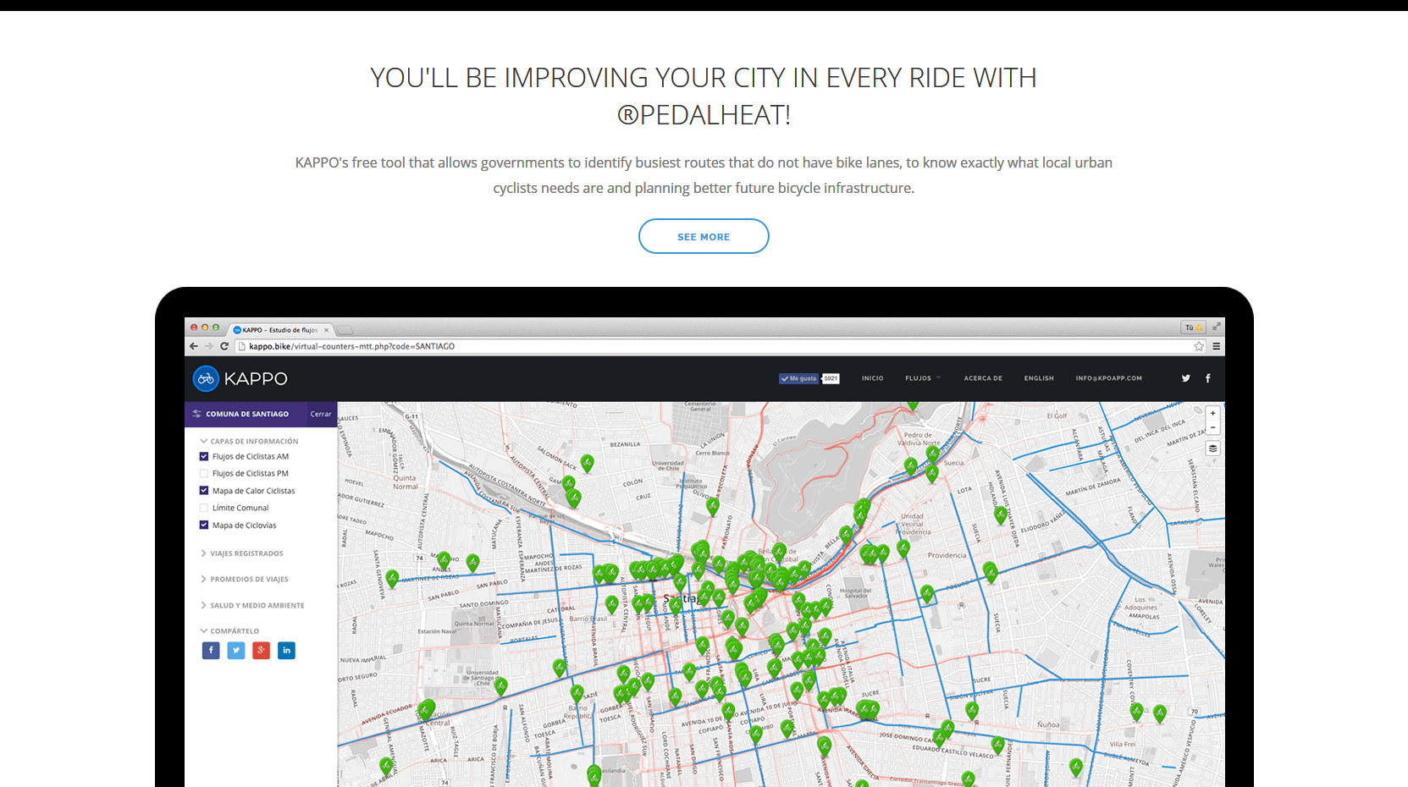1408x787 pixels.
Task: Open the Inicio menu item
Action: tap(873, 378)
